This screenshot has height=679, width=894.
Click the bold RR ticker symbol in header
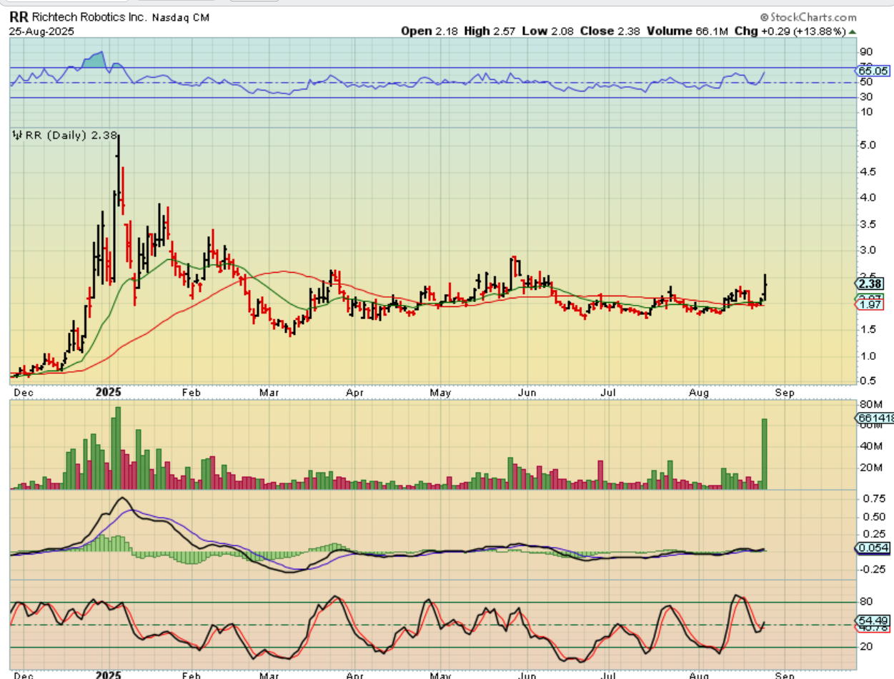click(x=18, y=17)
